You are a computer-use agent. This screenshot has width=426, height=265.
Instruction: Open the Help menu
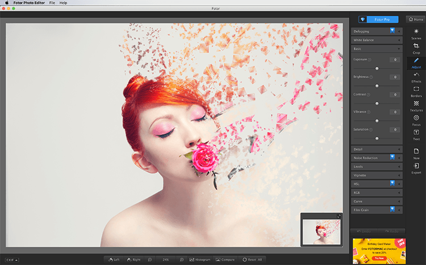[x=63, y=3]
